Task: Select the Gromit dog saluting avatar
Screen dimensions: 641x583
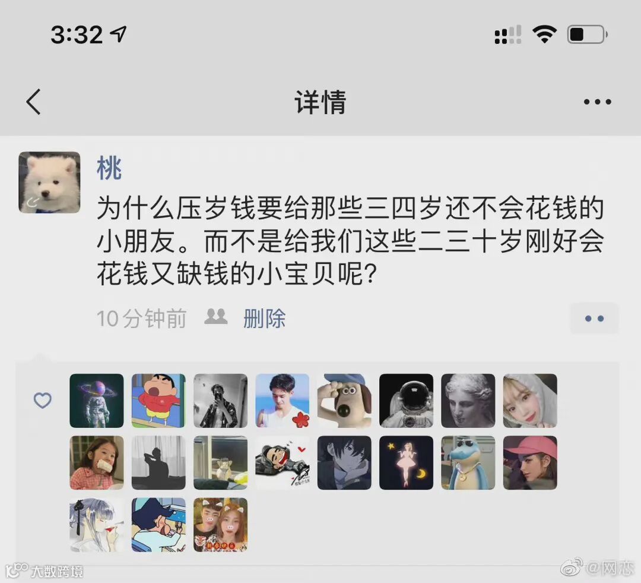Action: (x=344, y=401)
